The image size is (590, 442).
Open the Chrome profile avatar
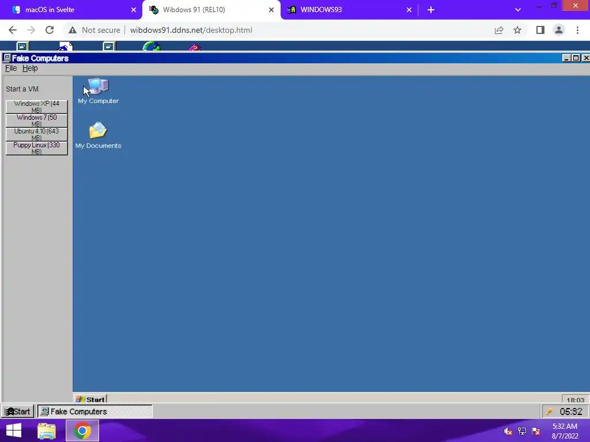pos(559,30)
